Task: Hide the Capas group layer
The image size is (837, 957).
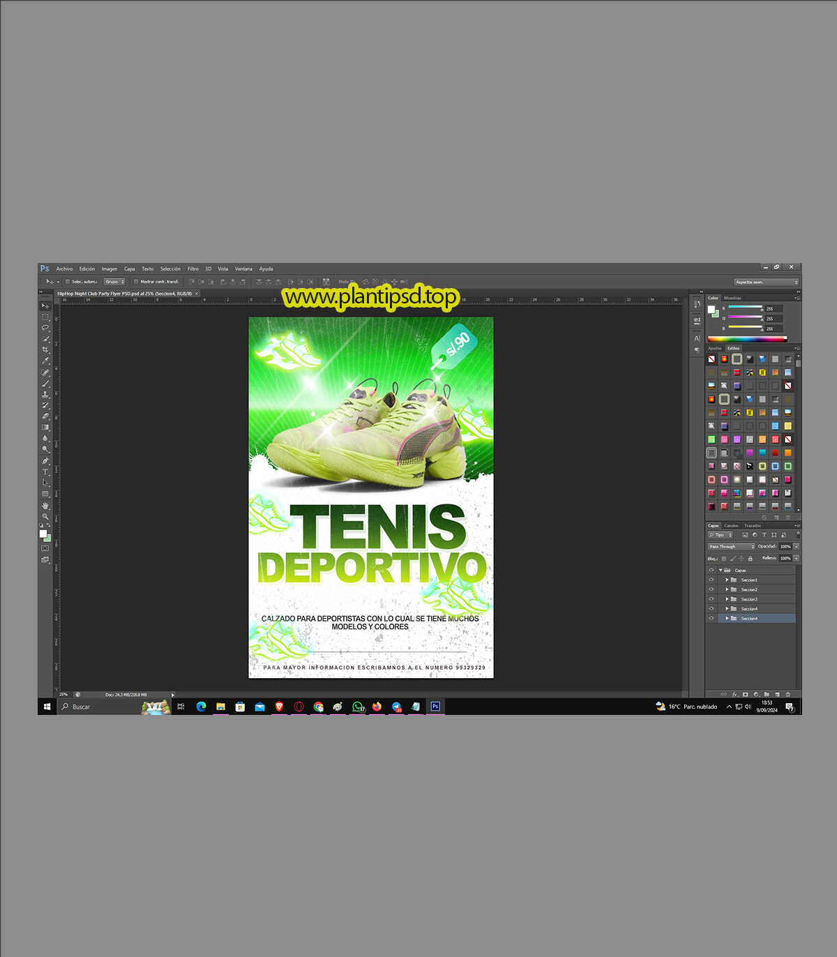Action: tap(711, 570)
